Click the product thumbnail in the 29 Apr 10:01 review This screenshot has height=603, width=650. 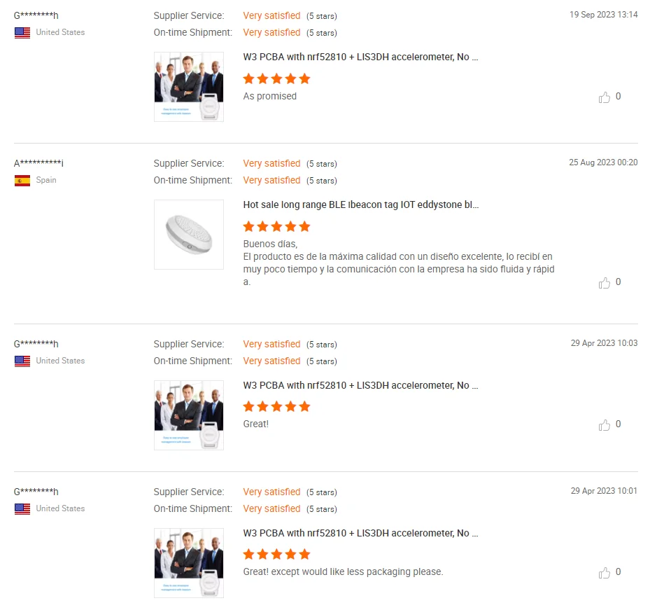click(x=189, y=563)
